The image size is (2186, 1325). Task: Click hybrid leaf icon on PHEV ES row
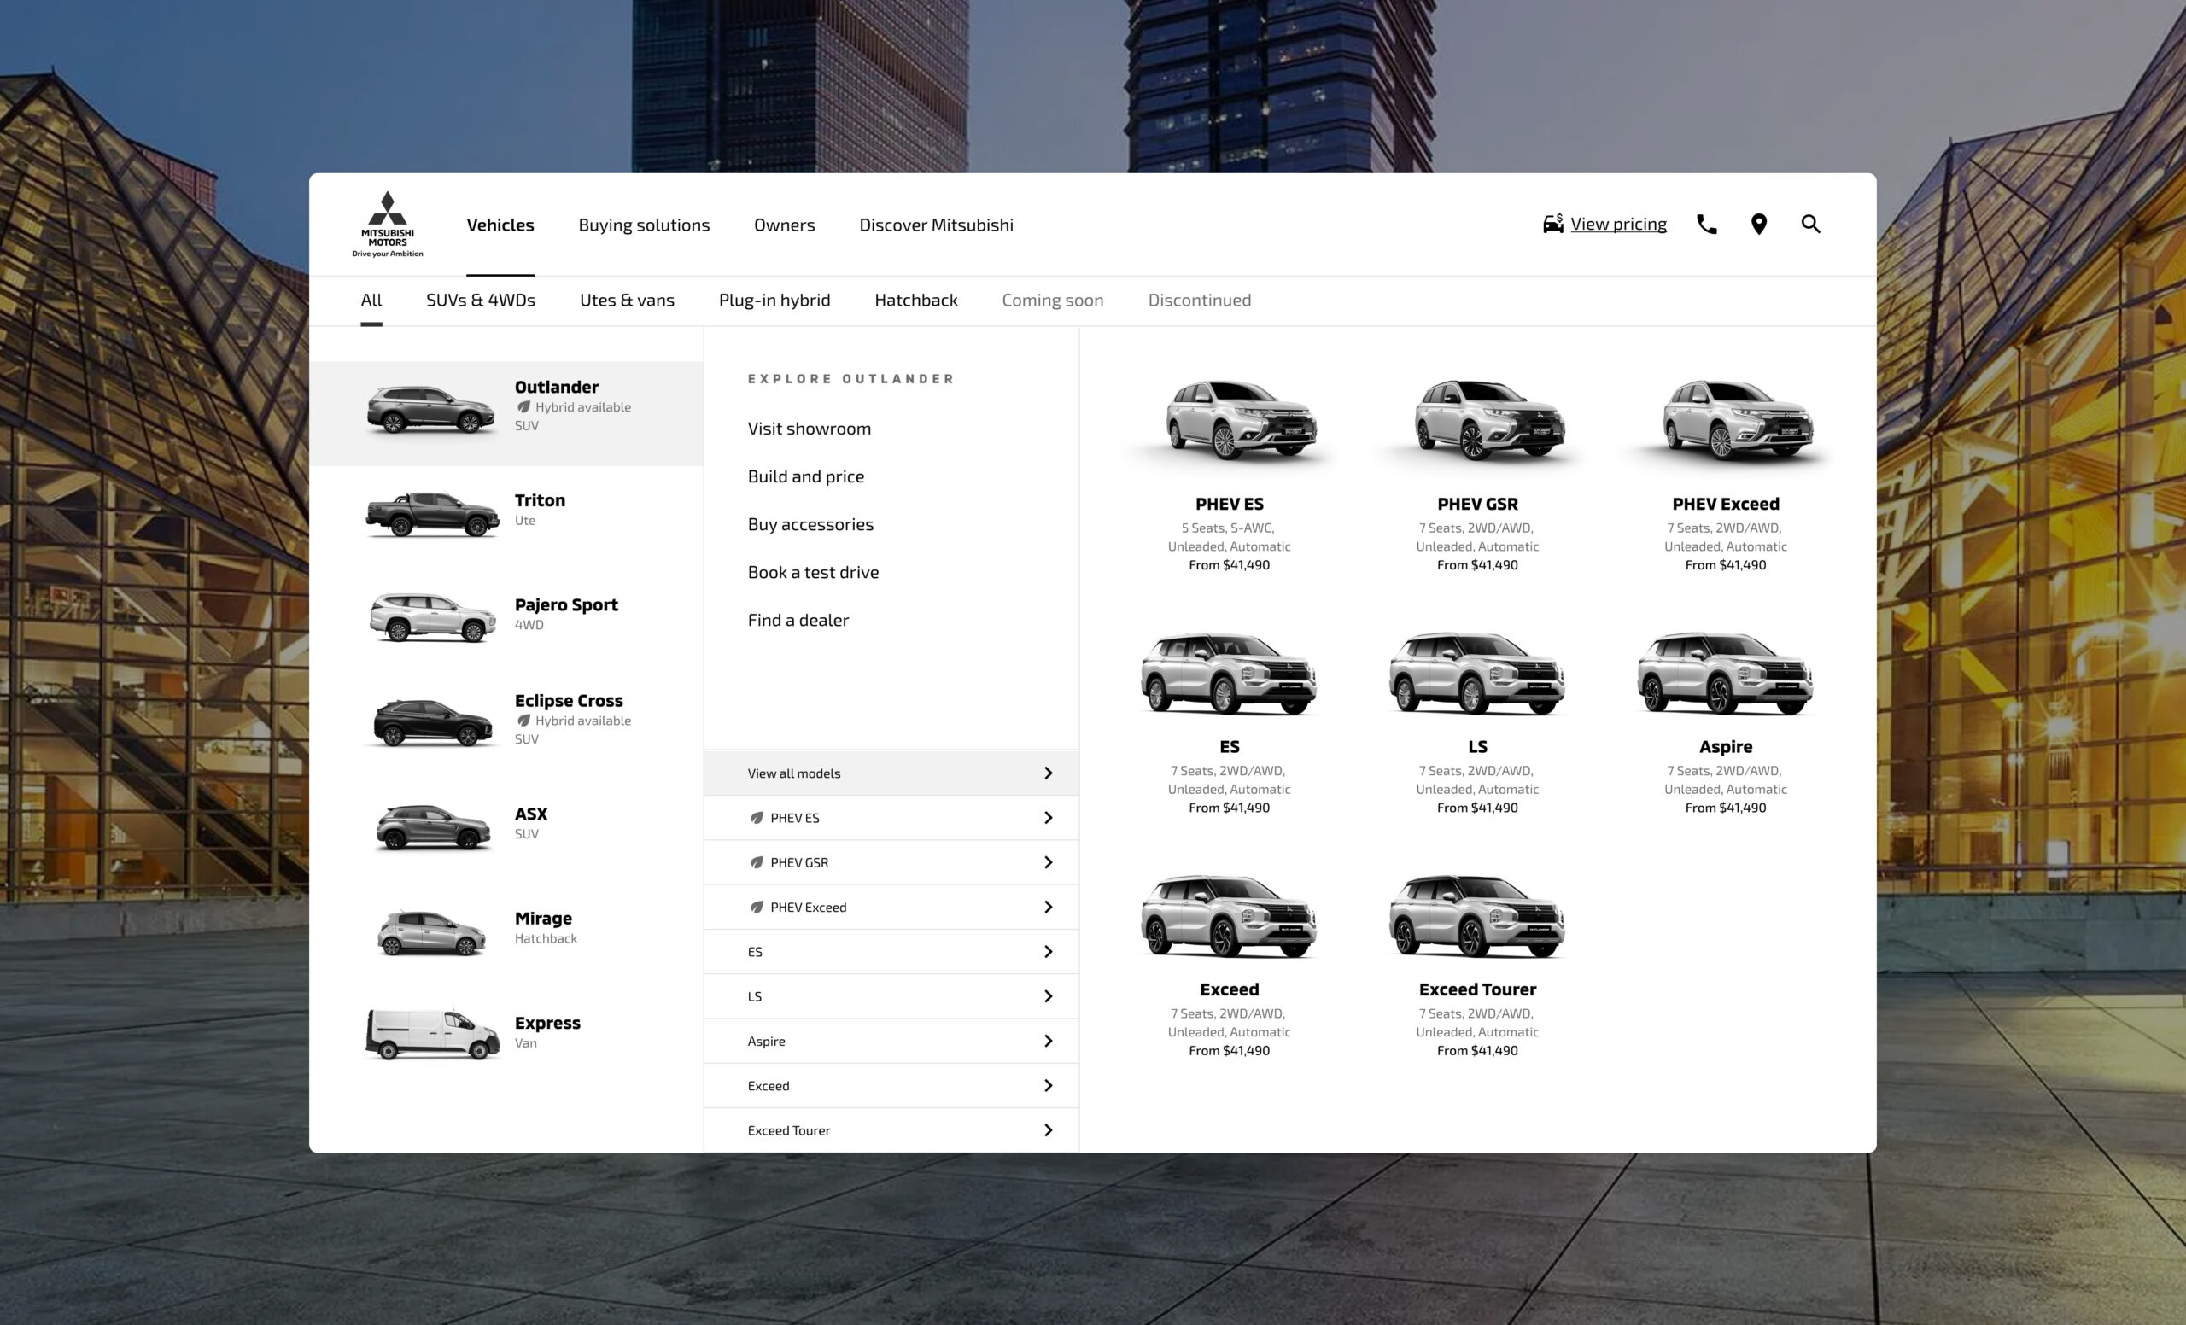click(756, 818)
